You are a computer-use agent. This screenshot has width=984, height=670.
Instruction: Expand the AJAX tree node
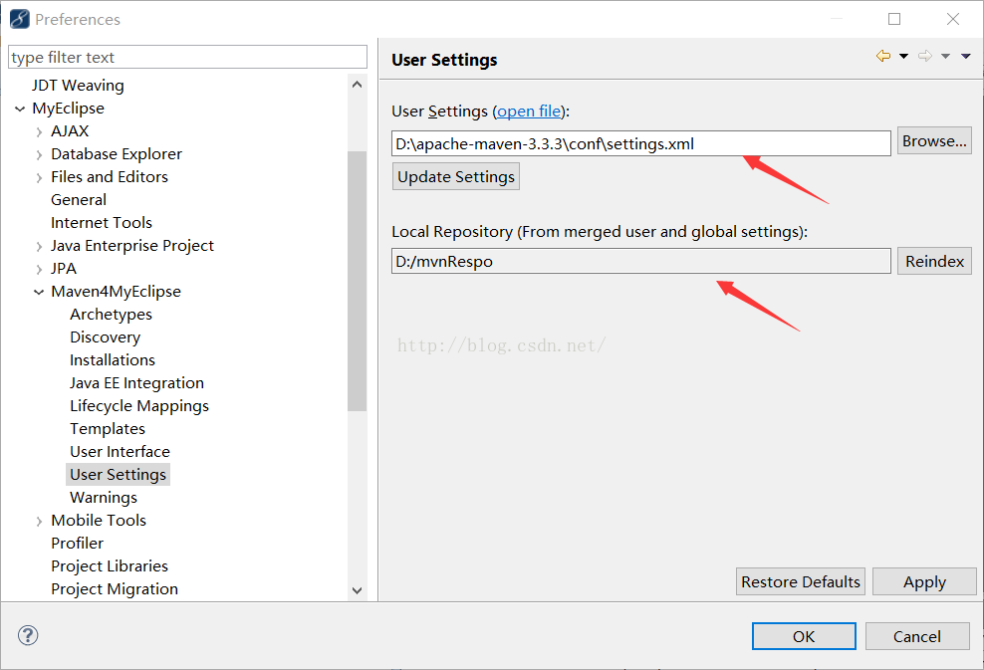click(39, 131)
